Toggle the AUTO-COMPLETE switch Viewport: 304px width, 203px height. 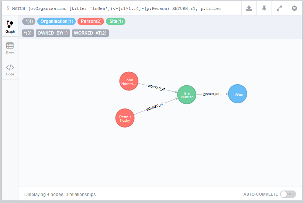[x=288, y=194]
